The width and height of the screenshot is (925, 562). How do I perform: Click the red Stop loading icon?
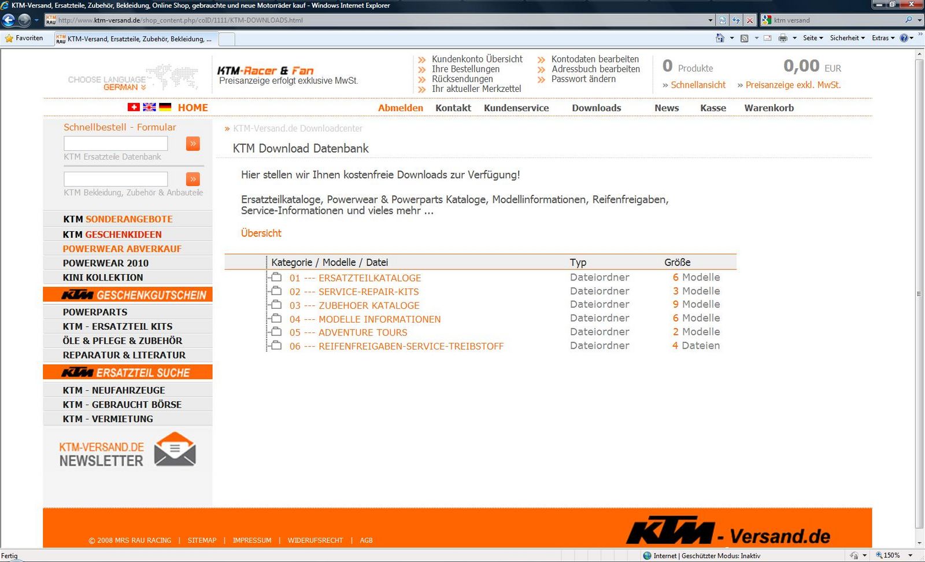point(750,20)
